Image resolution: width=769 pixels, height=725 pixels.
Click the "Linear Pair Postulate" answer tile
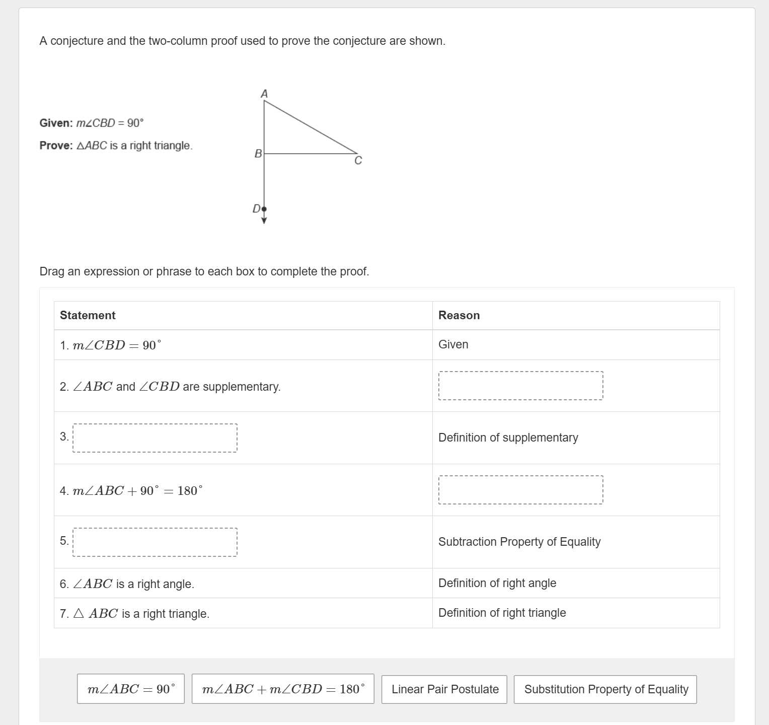click(444, 689)
